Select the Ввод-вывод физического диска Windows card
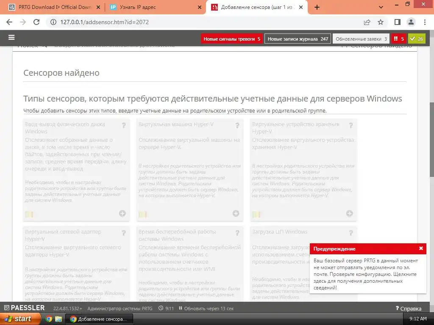 (x=76, y=170)
